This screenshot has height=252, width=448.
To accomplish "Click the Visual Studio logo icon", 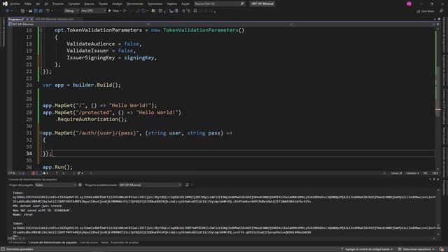I will [x=5, y=3].
